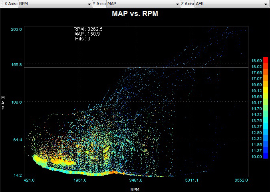Click the 6552.0 X-axis maximum label
270x192 pixels.
click(x=240, y=180)
